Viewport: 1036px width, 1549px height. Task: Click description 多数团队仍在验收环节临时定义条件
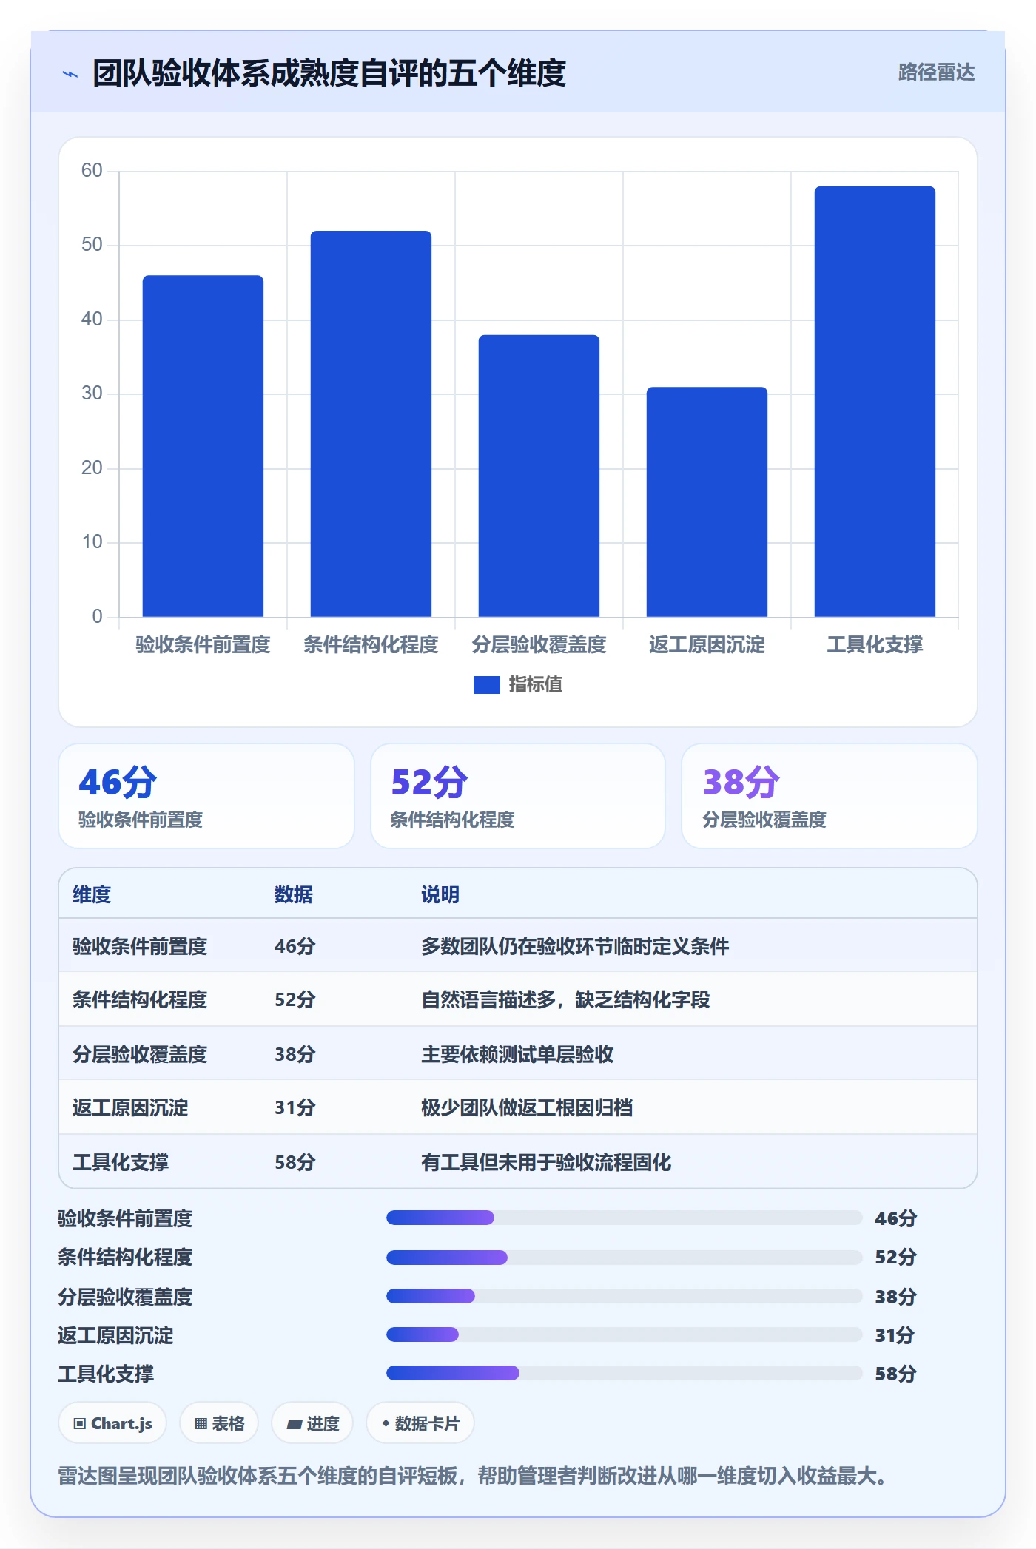pos(575,946)
